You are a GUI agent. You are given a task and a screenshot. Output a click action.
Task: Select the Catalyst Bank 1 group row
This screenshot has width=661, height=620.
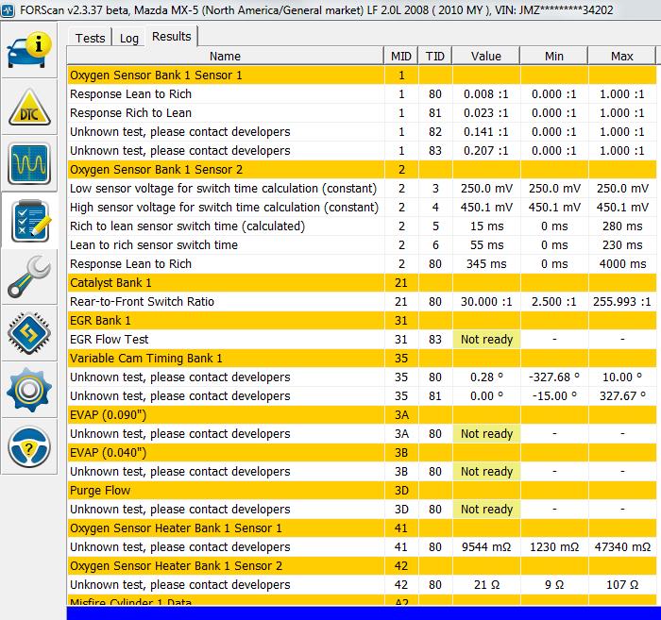(362, 282)
